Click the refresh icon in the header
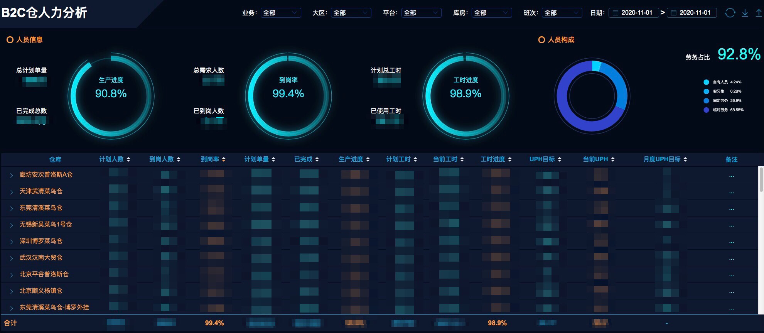This screenshot has height=333, width=764. [x=730, y=13]
